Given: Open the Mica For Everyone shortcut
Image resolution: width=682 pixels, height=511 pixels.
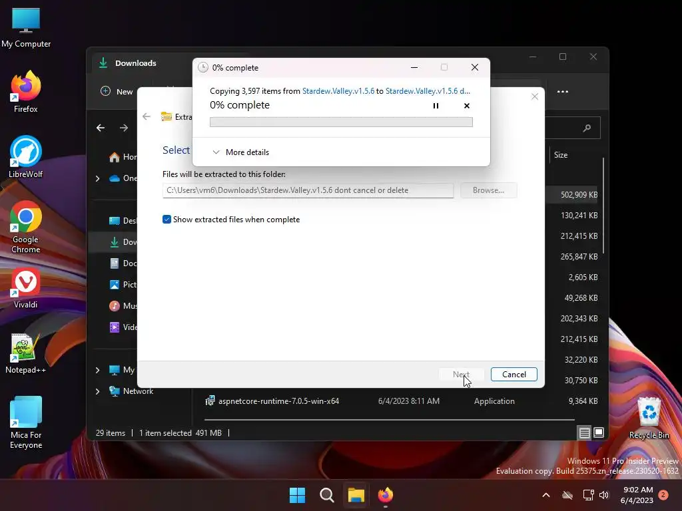Looking at the screenshot, I should coord(26,423).
